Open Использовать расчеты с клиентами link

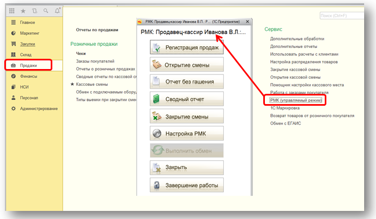pyautogui.click(x=304, y=54)
